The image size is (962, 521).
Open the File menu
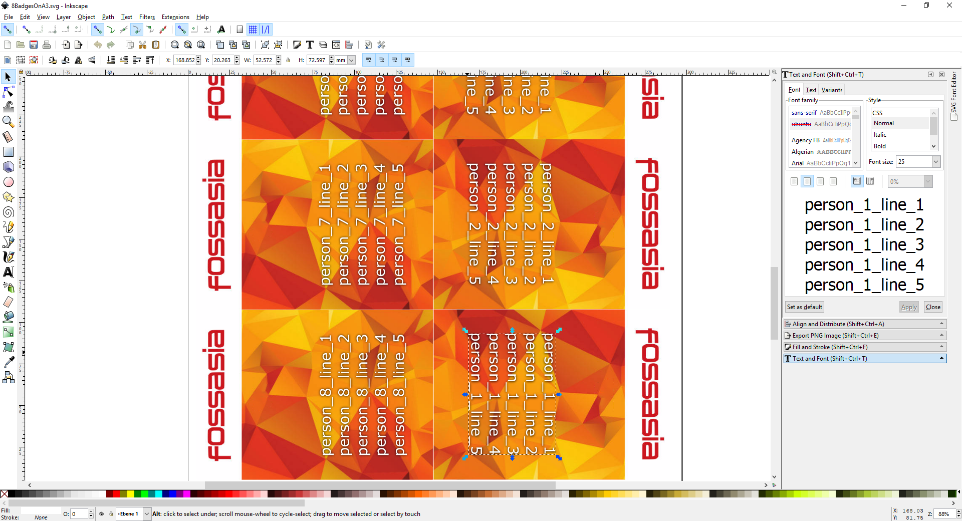click(x=9, y=17)
